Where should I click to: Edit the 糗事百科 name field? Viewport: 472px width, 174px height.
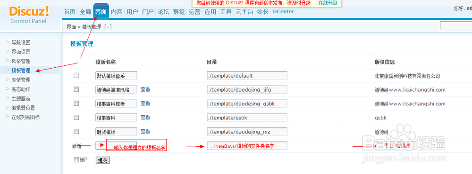click(x=116, y=118)
